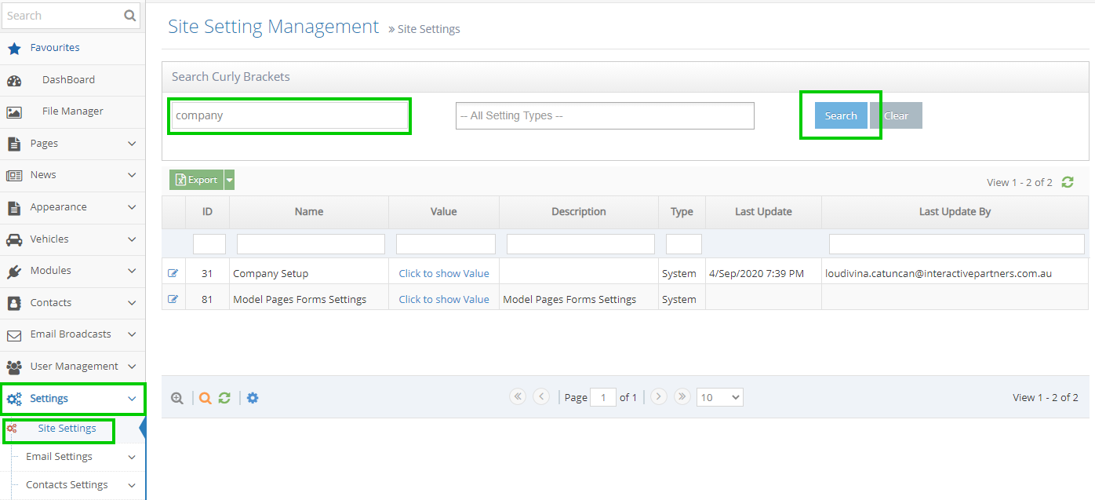The height and width of the screenshot is (500, 1095).
Task: Click the edit icon for Company Setup row
Action: 173,273
